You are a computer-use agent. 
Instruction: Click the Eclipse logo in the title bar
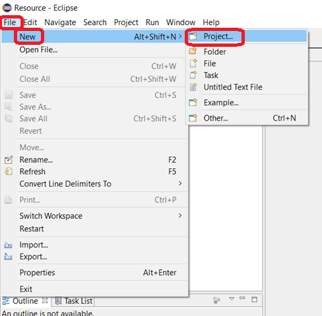(7, 8)
